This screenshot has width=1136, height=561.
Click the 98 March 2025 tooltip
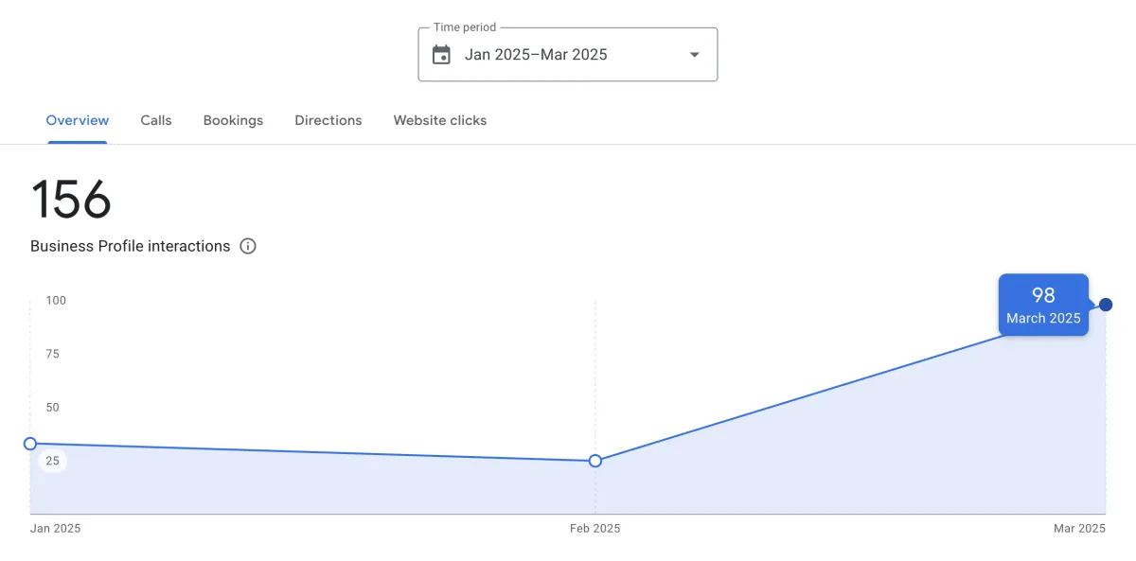pos(1043,306)
